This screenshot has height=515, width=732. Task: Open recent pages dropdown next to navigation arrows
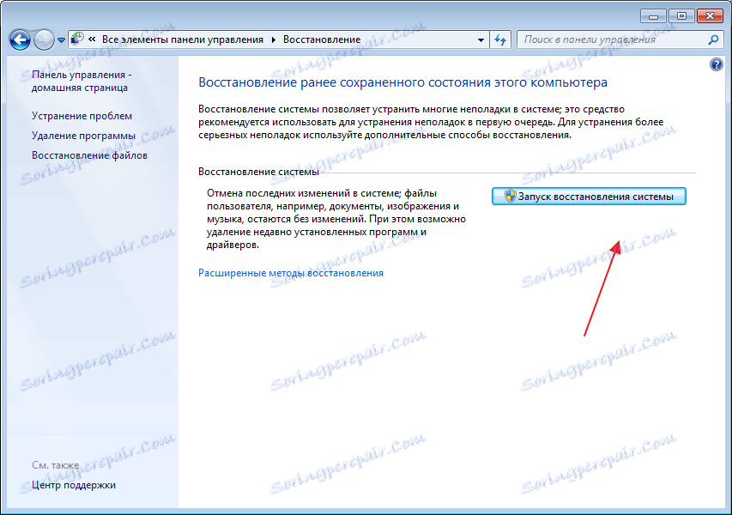pyautogui.click(x=60, y=39)
